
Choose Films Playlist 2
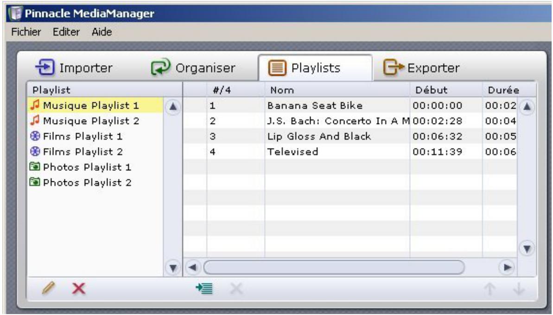[95, 152]
